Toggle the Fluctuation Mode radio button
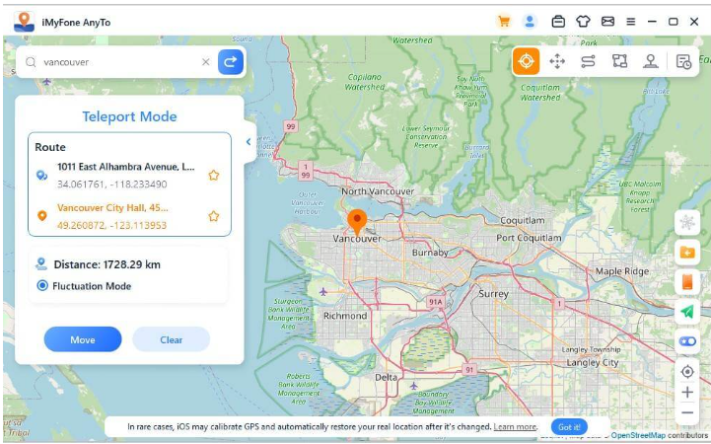The width and height of the screenshot is (711, 444). 42,286
